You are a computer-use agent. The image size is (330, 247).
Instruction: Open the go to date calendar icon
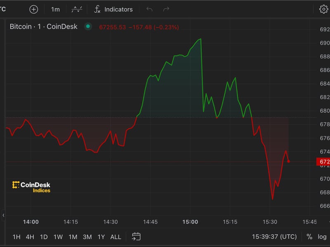pos(136,236)
